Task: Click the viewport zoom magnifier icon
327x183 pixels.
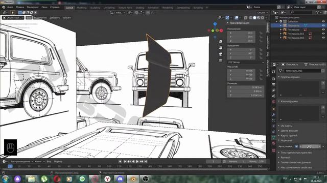Action: (x=220, y=42)
